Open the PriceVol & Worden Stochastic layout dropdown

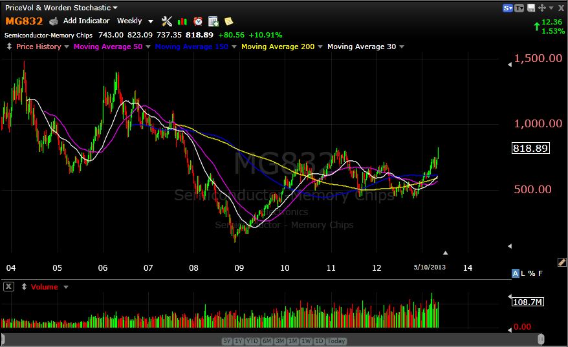point(61,8)
